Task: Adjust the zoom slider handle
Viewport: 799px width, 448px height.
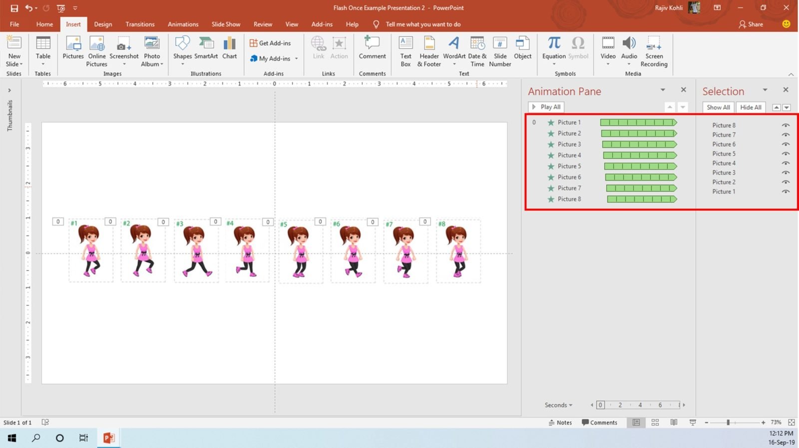Action: coord(728,423)
